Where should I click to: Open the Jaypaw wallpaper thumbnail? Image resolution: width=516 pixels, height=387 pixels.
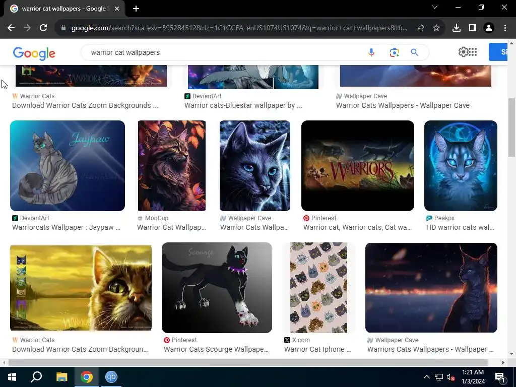[68, 165]
